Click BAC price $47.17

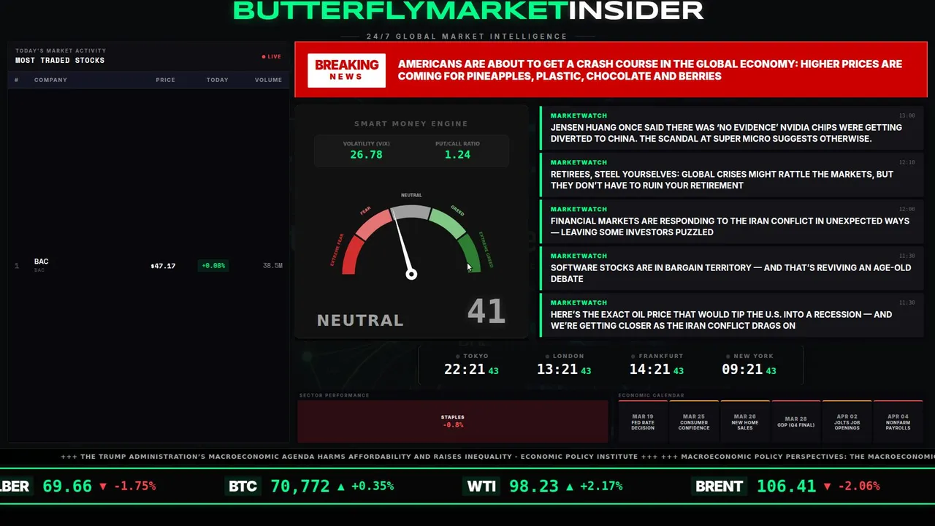tap(163, 266)
